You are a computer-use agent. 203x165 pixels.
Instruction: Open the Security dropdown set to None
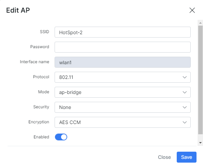(x=122, y=107)
